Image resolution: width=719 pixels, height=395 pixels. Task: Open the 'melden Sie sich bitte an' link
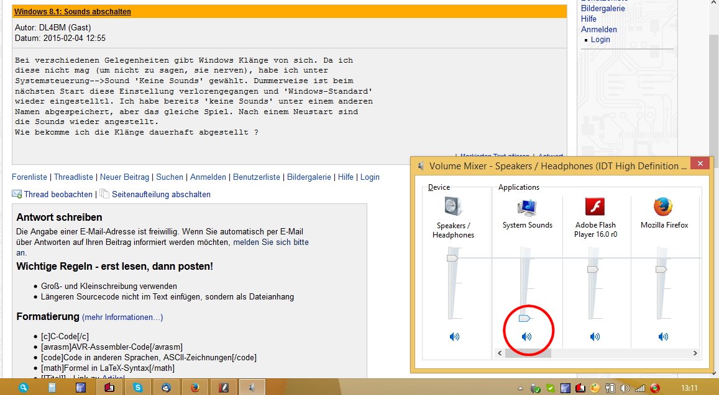point(271,242)
